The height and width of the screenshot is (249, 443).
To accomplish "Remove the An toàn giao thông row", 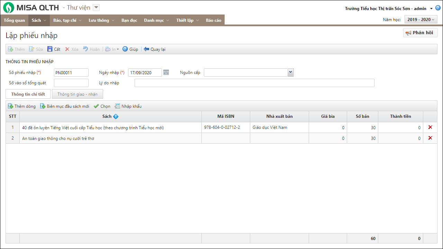I will pos(430,138).
